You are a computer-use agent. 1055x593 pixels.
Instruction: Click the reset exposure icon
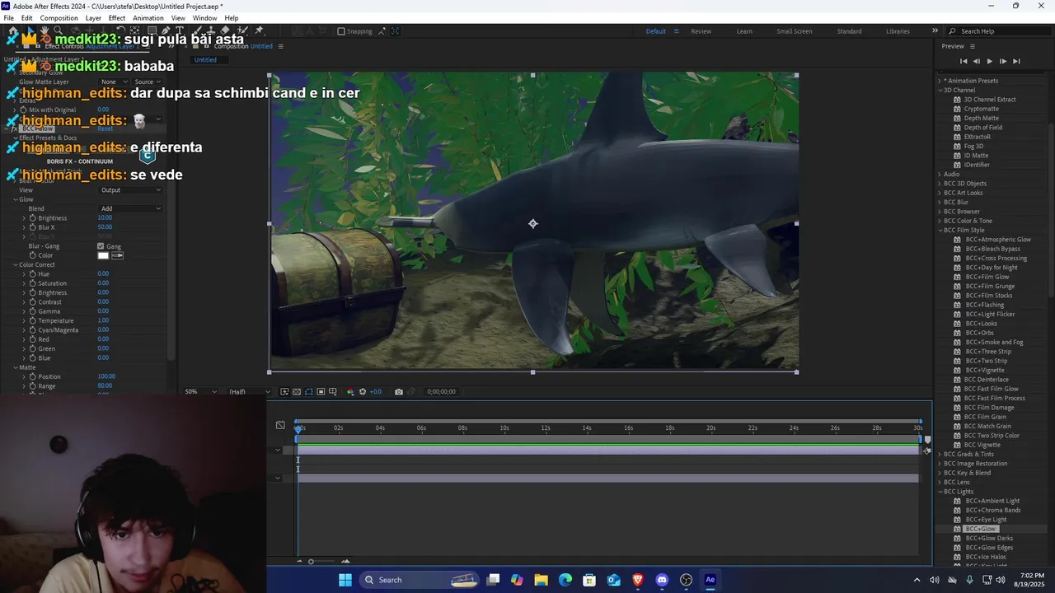pyautogui.click(x=363, y=391)
